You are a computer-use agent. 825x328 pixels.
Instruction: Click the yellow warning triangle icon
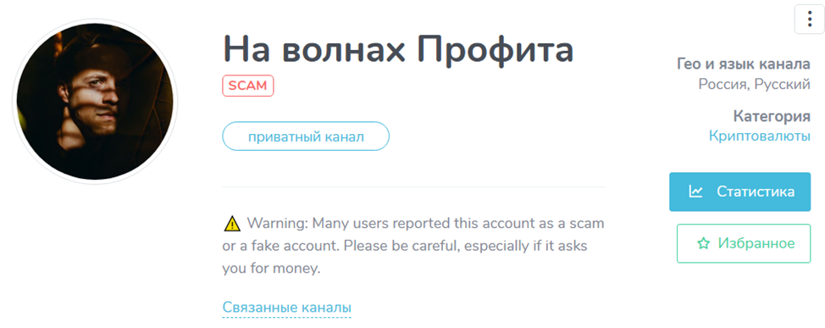[x=231, y=225]
